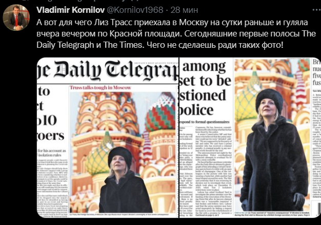Viewport: 321px width, 225px height.
Task: Click the cropped headline at the Times right edge
Action: pos(317,72)
